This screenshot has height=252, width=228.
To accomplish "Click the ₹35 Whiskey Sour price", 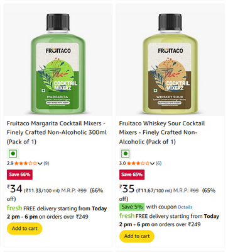I will click(127, 188).
